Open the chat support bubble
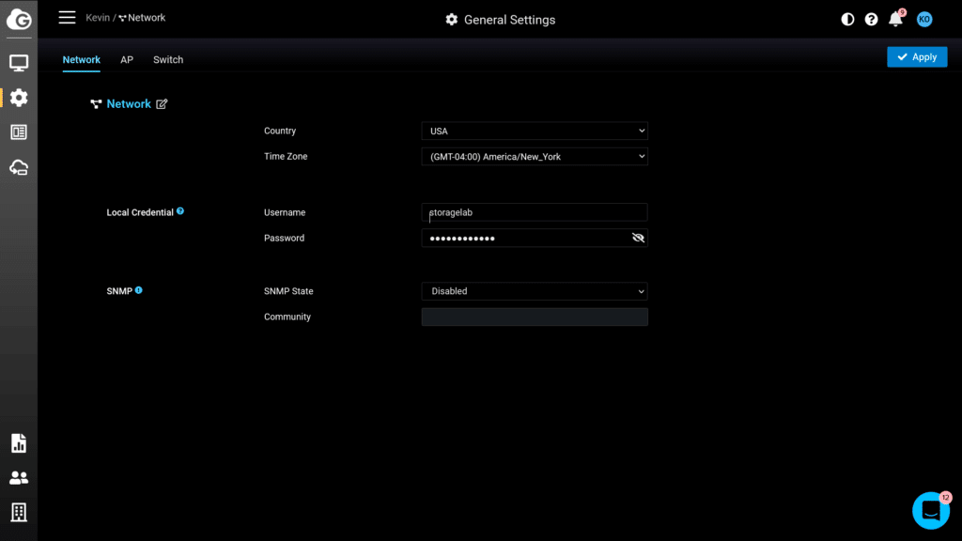 pyautogui.click(x=931, y=510)
